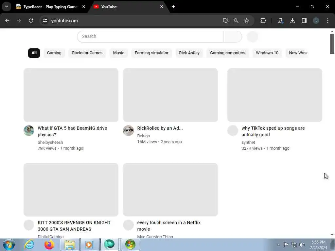
Task: Open Windows Explorer folder in taskbar
Action: [x=70, y=244]
